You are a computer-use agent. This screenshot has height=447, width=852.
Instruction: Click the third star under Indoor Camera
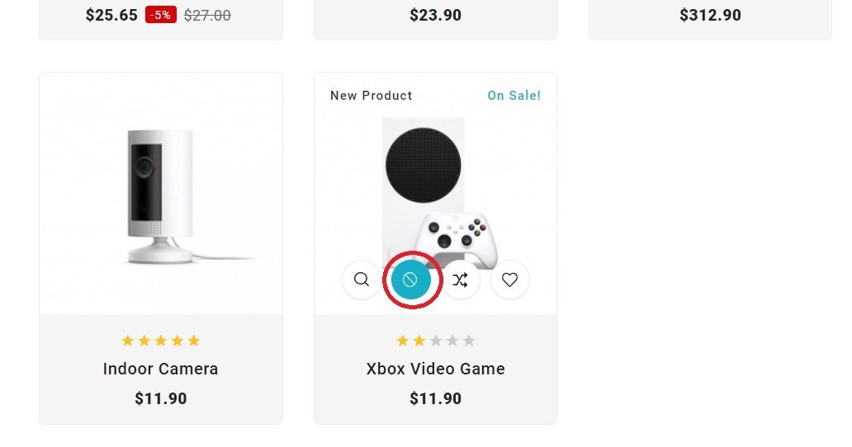click(x=161, y=341)
